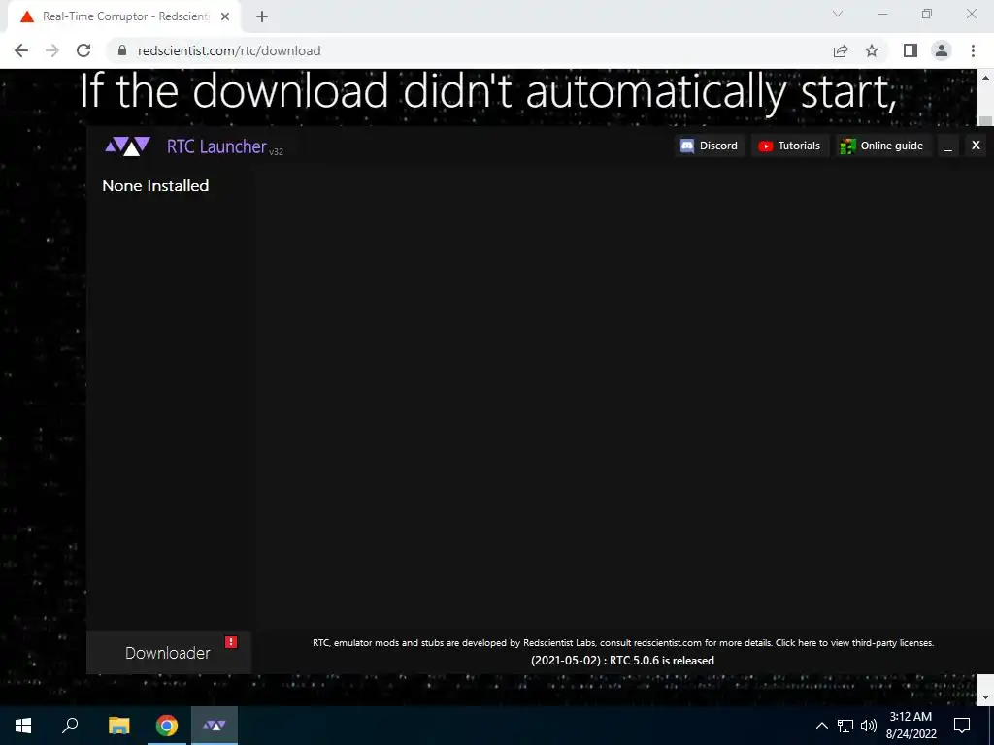Open File Explorer from taskbar
The height and width of the screenshot is (745, 994).
[x=118, y=726]
